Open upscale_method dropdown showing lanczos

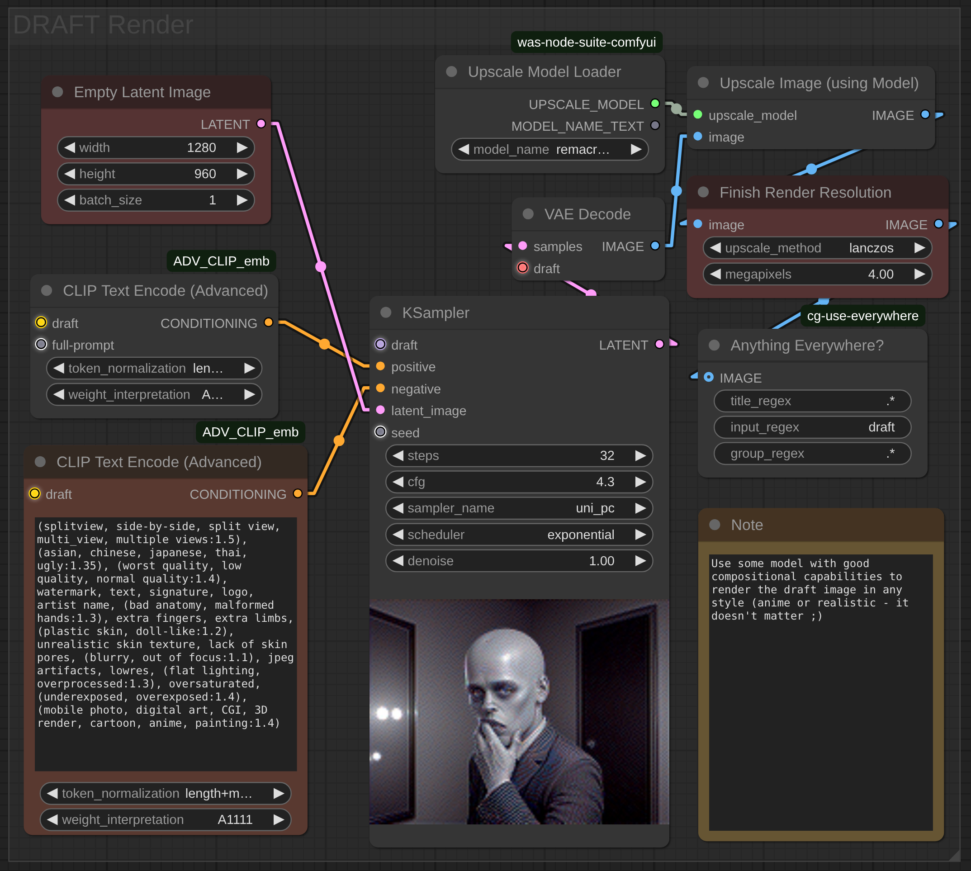point(817,248)
